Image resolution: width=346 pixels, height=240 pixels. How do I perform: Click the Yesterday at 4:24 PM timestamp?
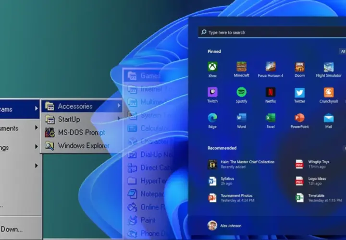237,200
